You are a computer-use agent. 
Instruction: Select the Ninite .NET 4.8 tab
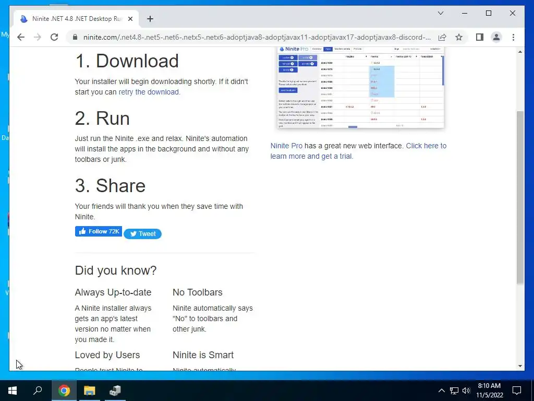coord(76,19)
